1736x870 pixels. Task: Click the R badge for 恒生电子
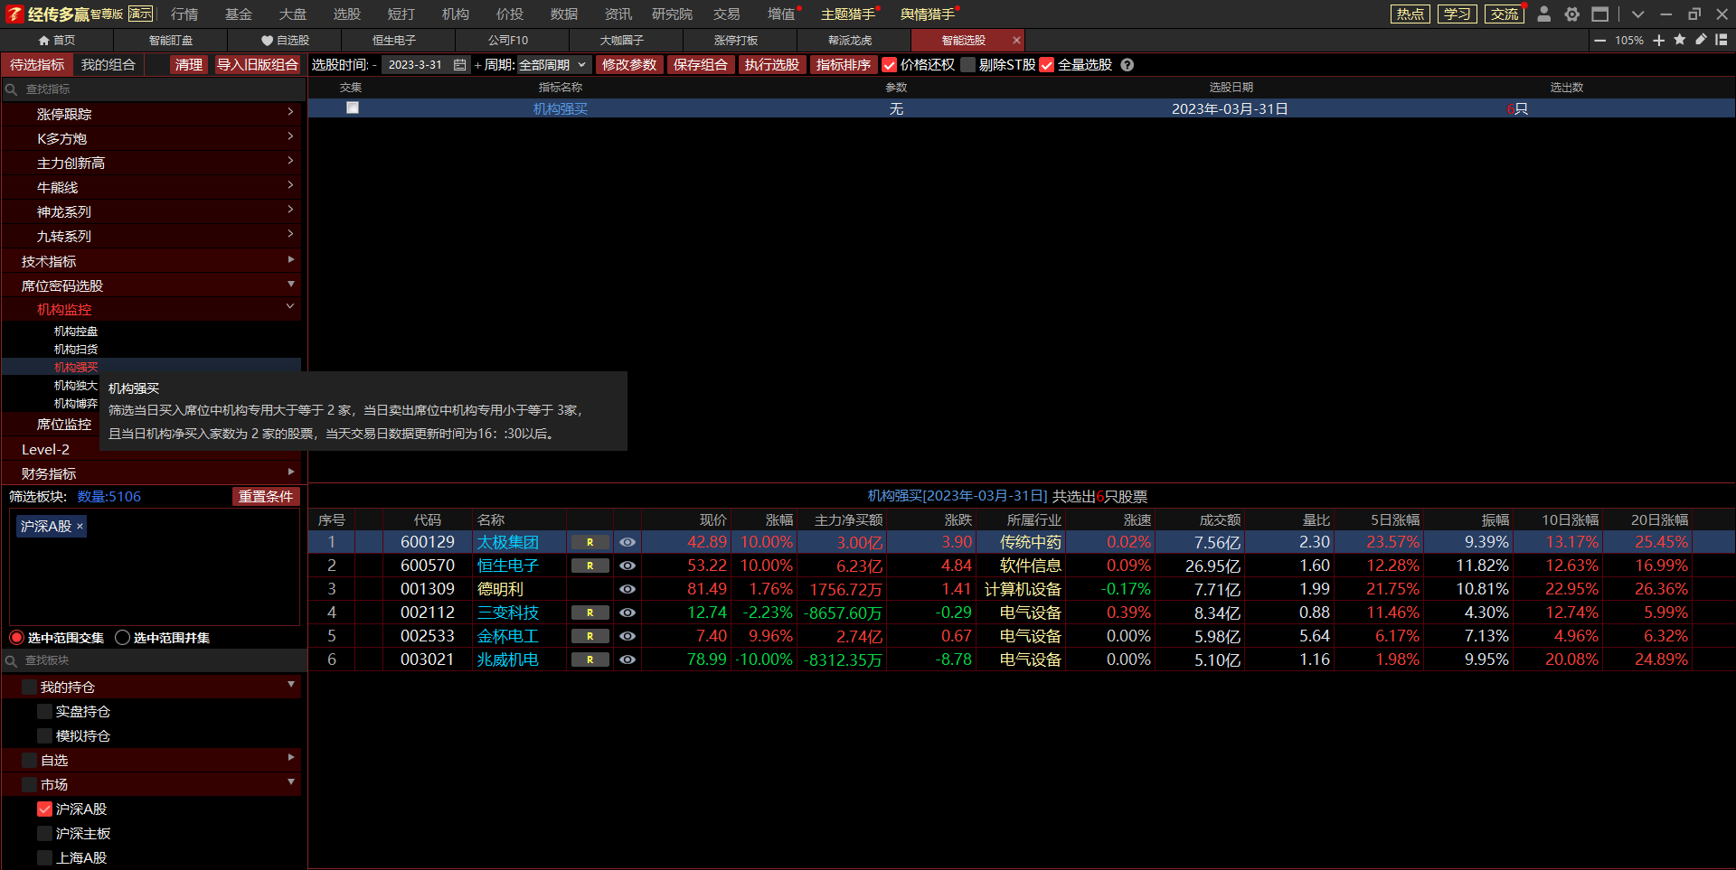(x=590, y=566)
